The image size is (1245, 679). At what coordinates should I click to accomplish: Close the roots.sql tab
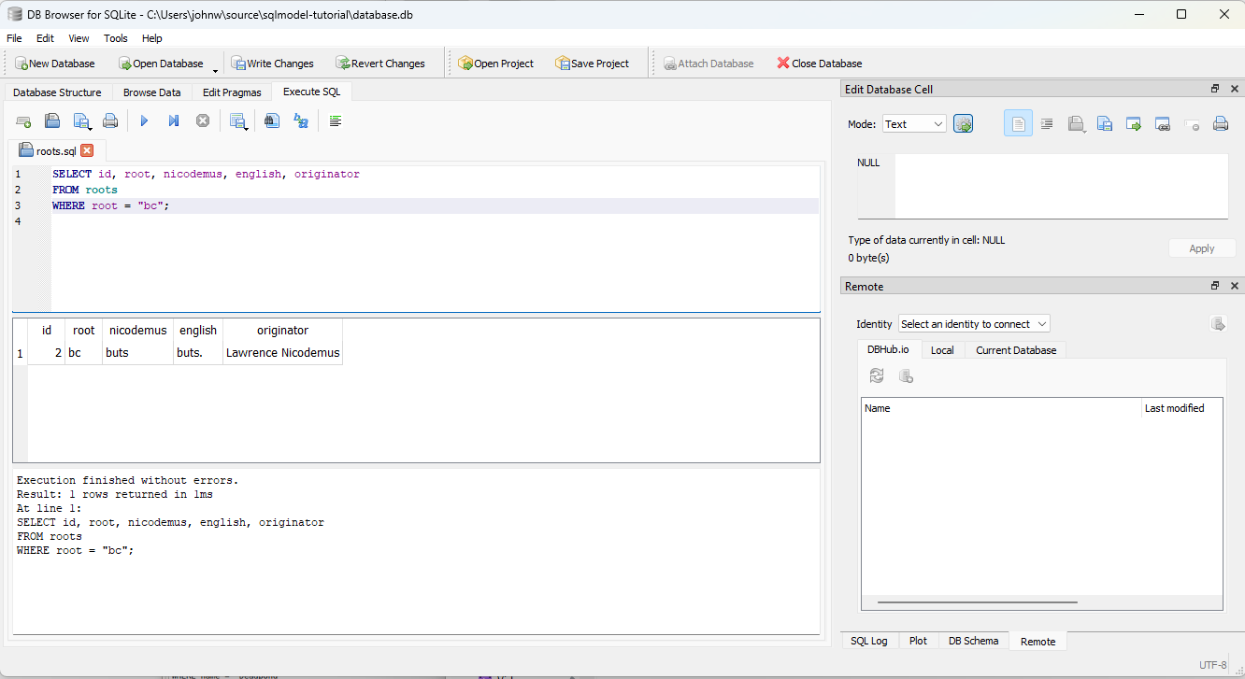click(x=87, y=149)
